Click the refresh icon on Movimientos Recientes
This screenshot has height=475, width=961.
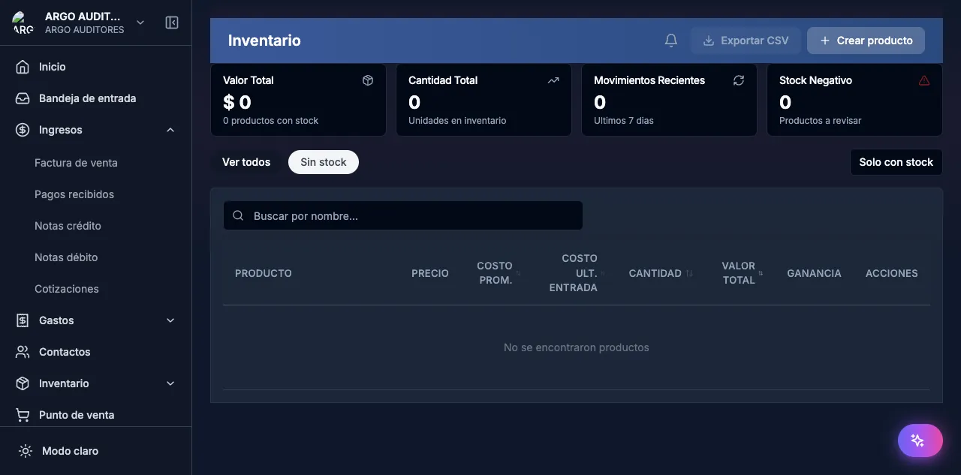click(x=739, y=80)
